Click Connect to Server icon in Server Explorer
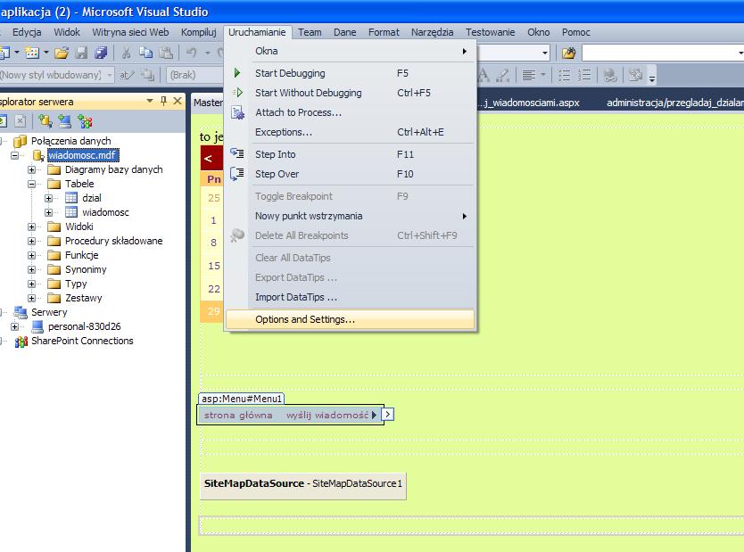Screen dimensions: 744x552 [x=64, y=121]
